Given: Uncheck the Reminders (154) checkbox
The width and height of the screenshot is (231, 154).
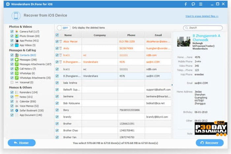Looking at the screenshot, I should pyautogui.click(x=12, y=92).
